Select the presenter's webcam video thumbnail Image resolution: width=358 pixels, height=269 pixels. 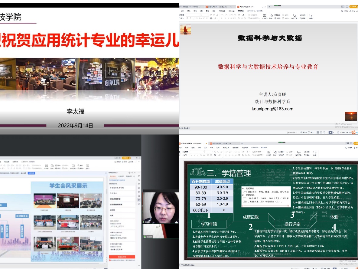click(x=160, y=207)
